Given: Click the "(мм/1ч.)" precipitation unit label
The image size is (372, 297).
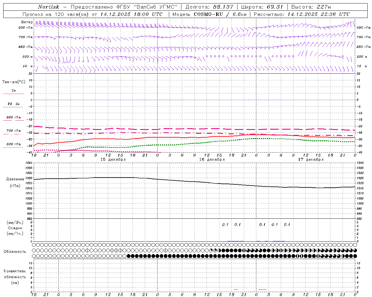Looking at the screenshot, I should pos(15,233).
